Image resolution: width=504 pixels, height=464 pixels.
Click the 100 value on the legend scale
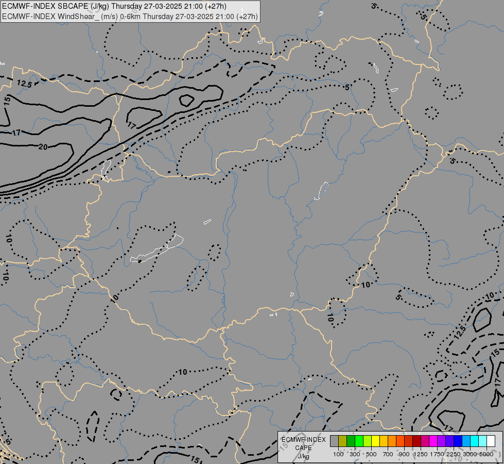coord(338,454)
